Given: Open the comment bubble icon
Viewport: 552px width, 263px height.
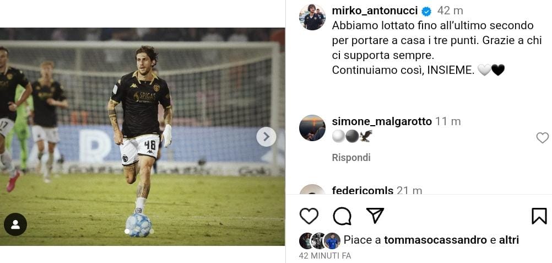Looking at the screenshot, I should 342,216.
